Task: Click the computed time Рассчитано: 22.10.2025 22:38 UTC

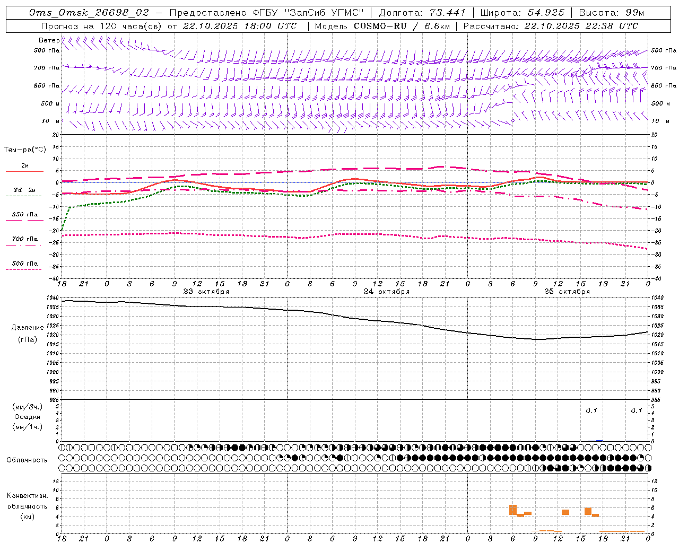Action: pos(551,26)
